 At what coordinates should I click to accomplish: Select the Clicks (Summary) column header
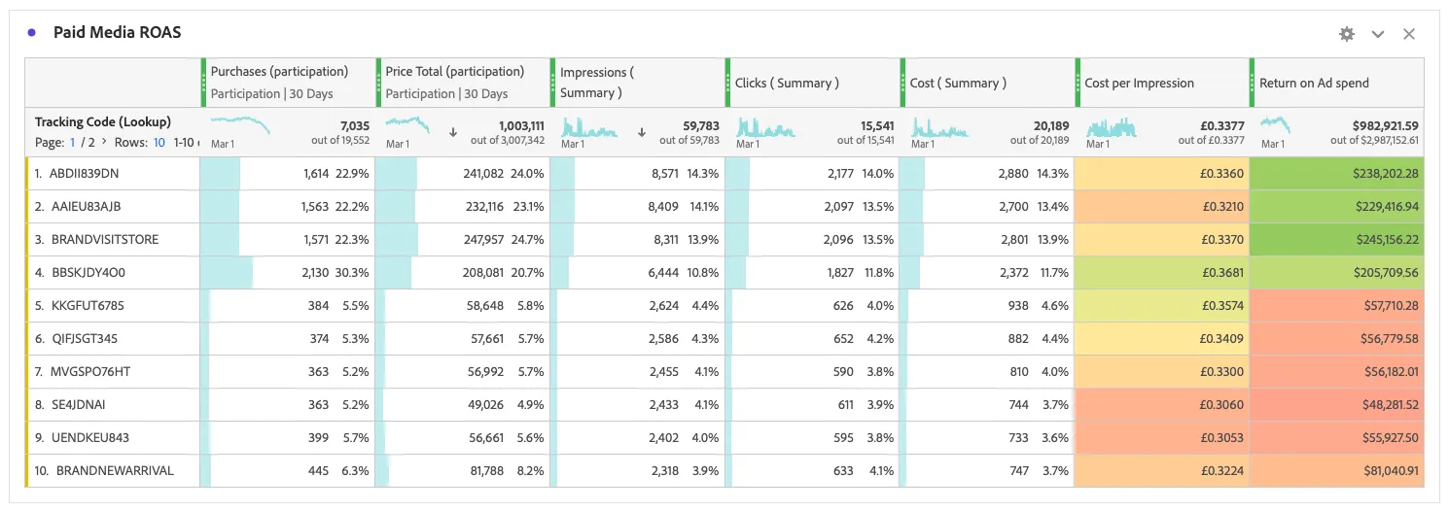pos(813,83)
